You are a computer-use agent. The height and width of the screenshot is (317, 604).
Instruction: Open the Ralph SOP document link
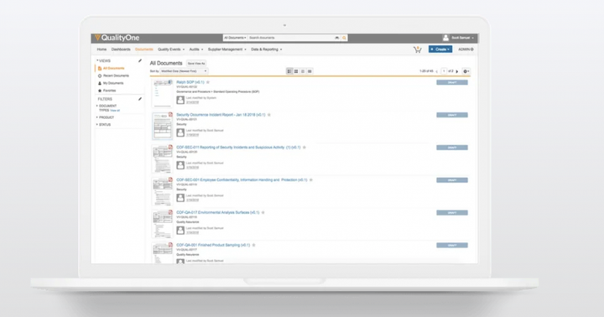point(190,82)
